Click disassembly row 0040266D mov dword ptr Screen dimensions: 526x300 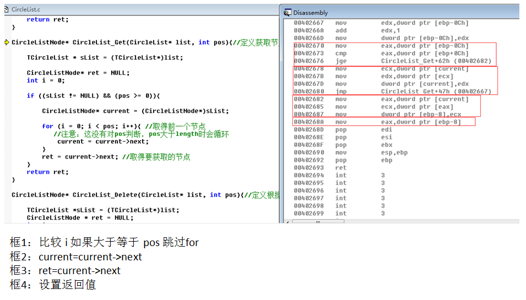[x=381, y=38]
